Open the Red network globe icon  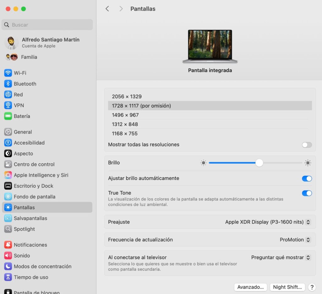coord(8,94)
